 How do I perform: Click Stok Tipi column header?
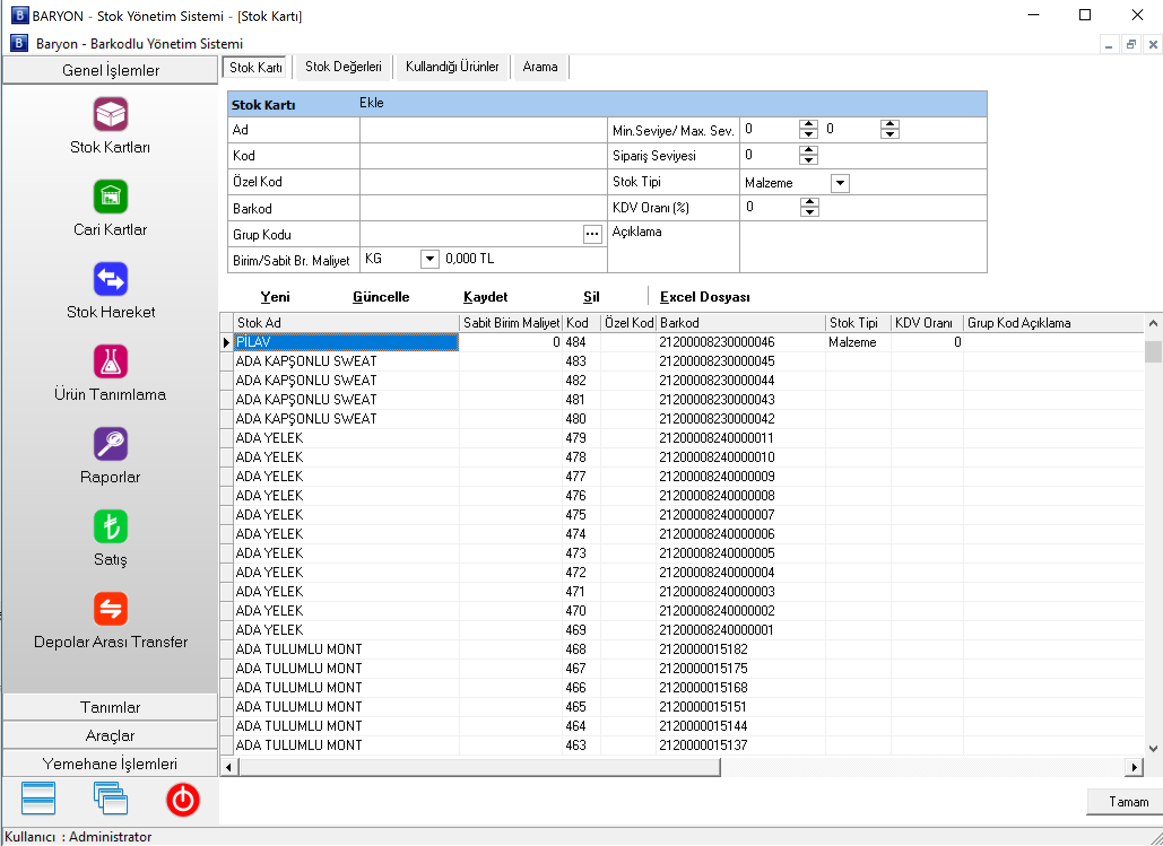coord(858,323)
